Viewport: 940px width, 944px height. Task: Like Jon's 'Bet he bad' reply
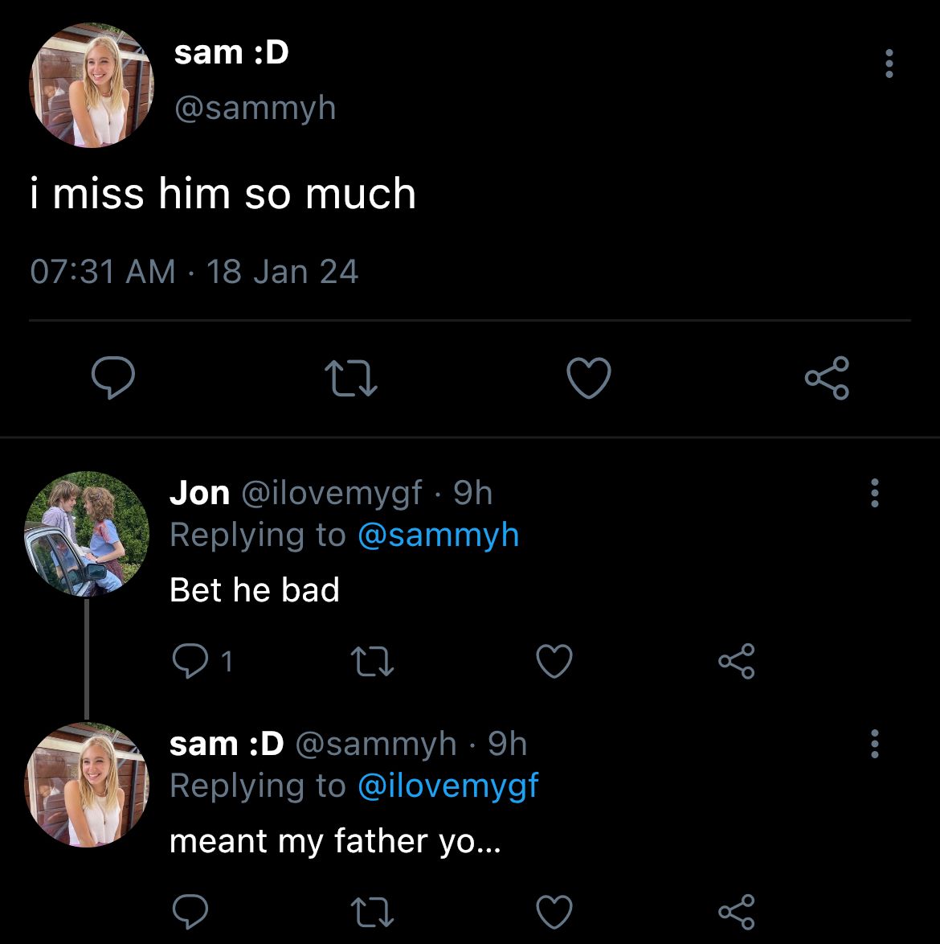[x=554, y=660]
